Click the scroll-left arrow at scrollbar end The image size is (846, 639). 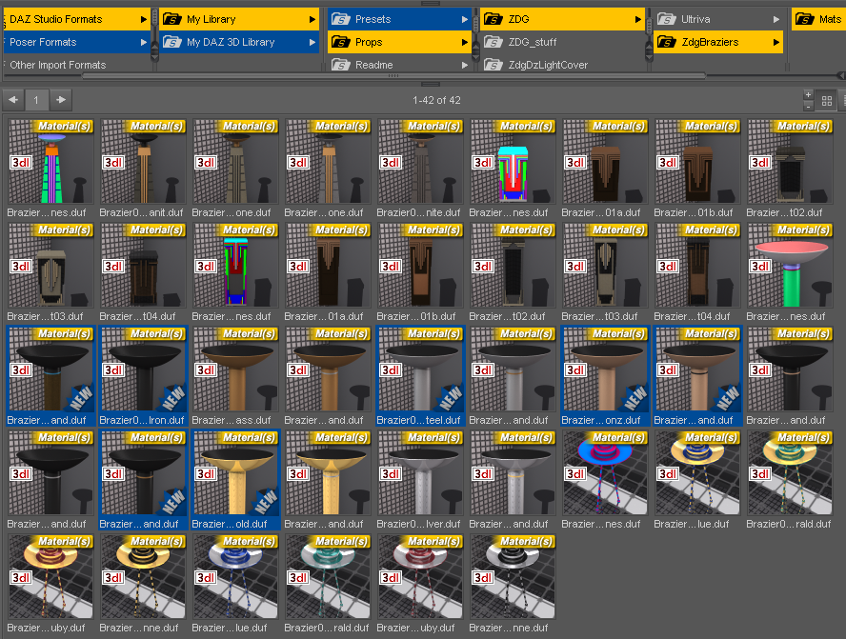[841, 76]
